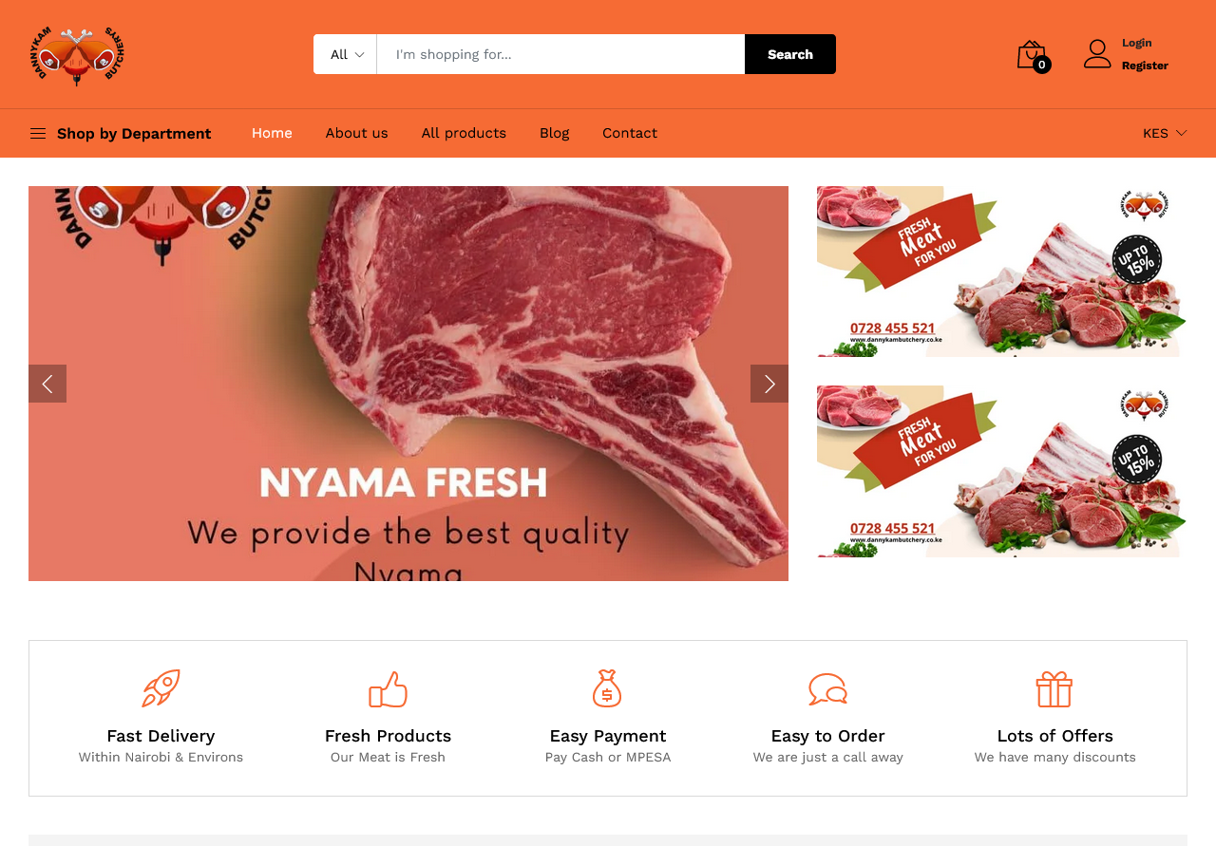Focus the "I'm shopping for..." search field
This screenshot has width=1216, height=846.
560,54
